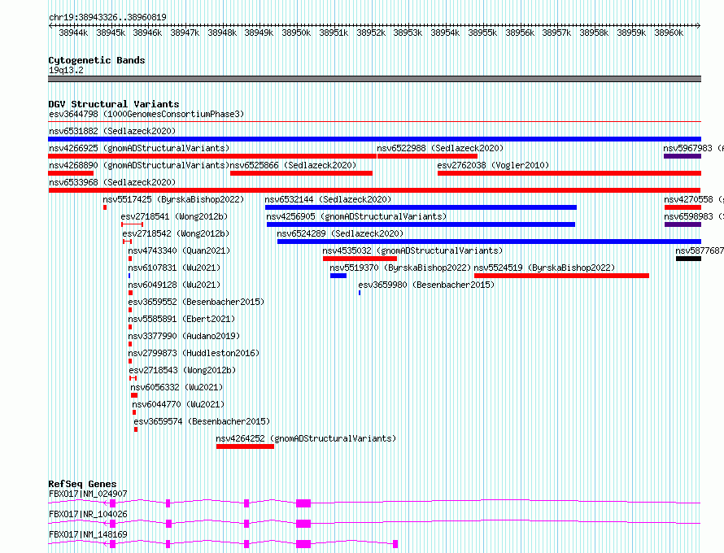Open nsv5519370 (ByrskaBishop2022) variant
The height and width of the screenshot is (553, 724).
pos(400,268)
